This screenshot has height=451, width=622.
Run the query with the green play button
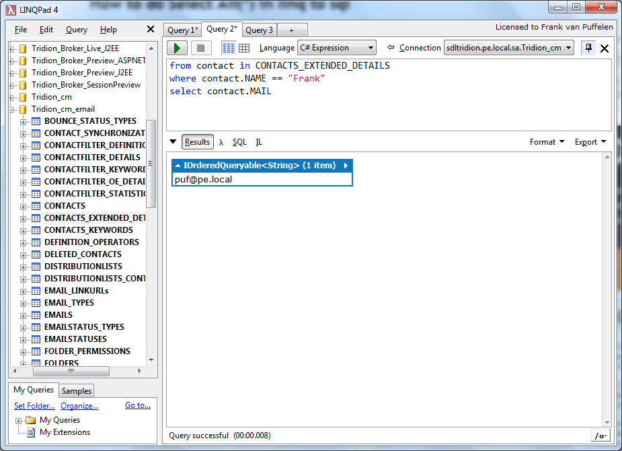pyautogui.click(x=178, y=48)
